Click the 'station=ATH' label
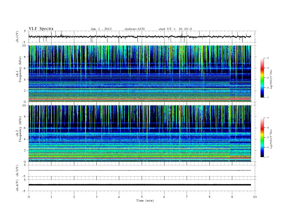 (x=134, y=29)
